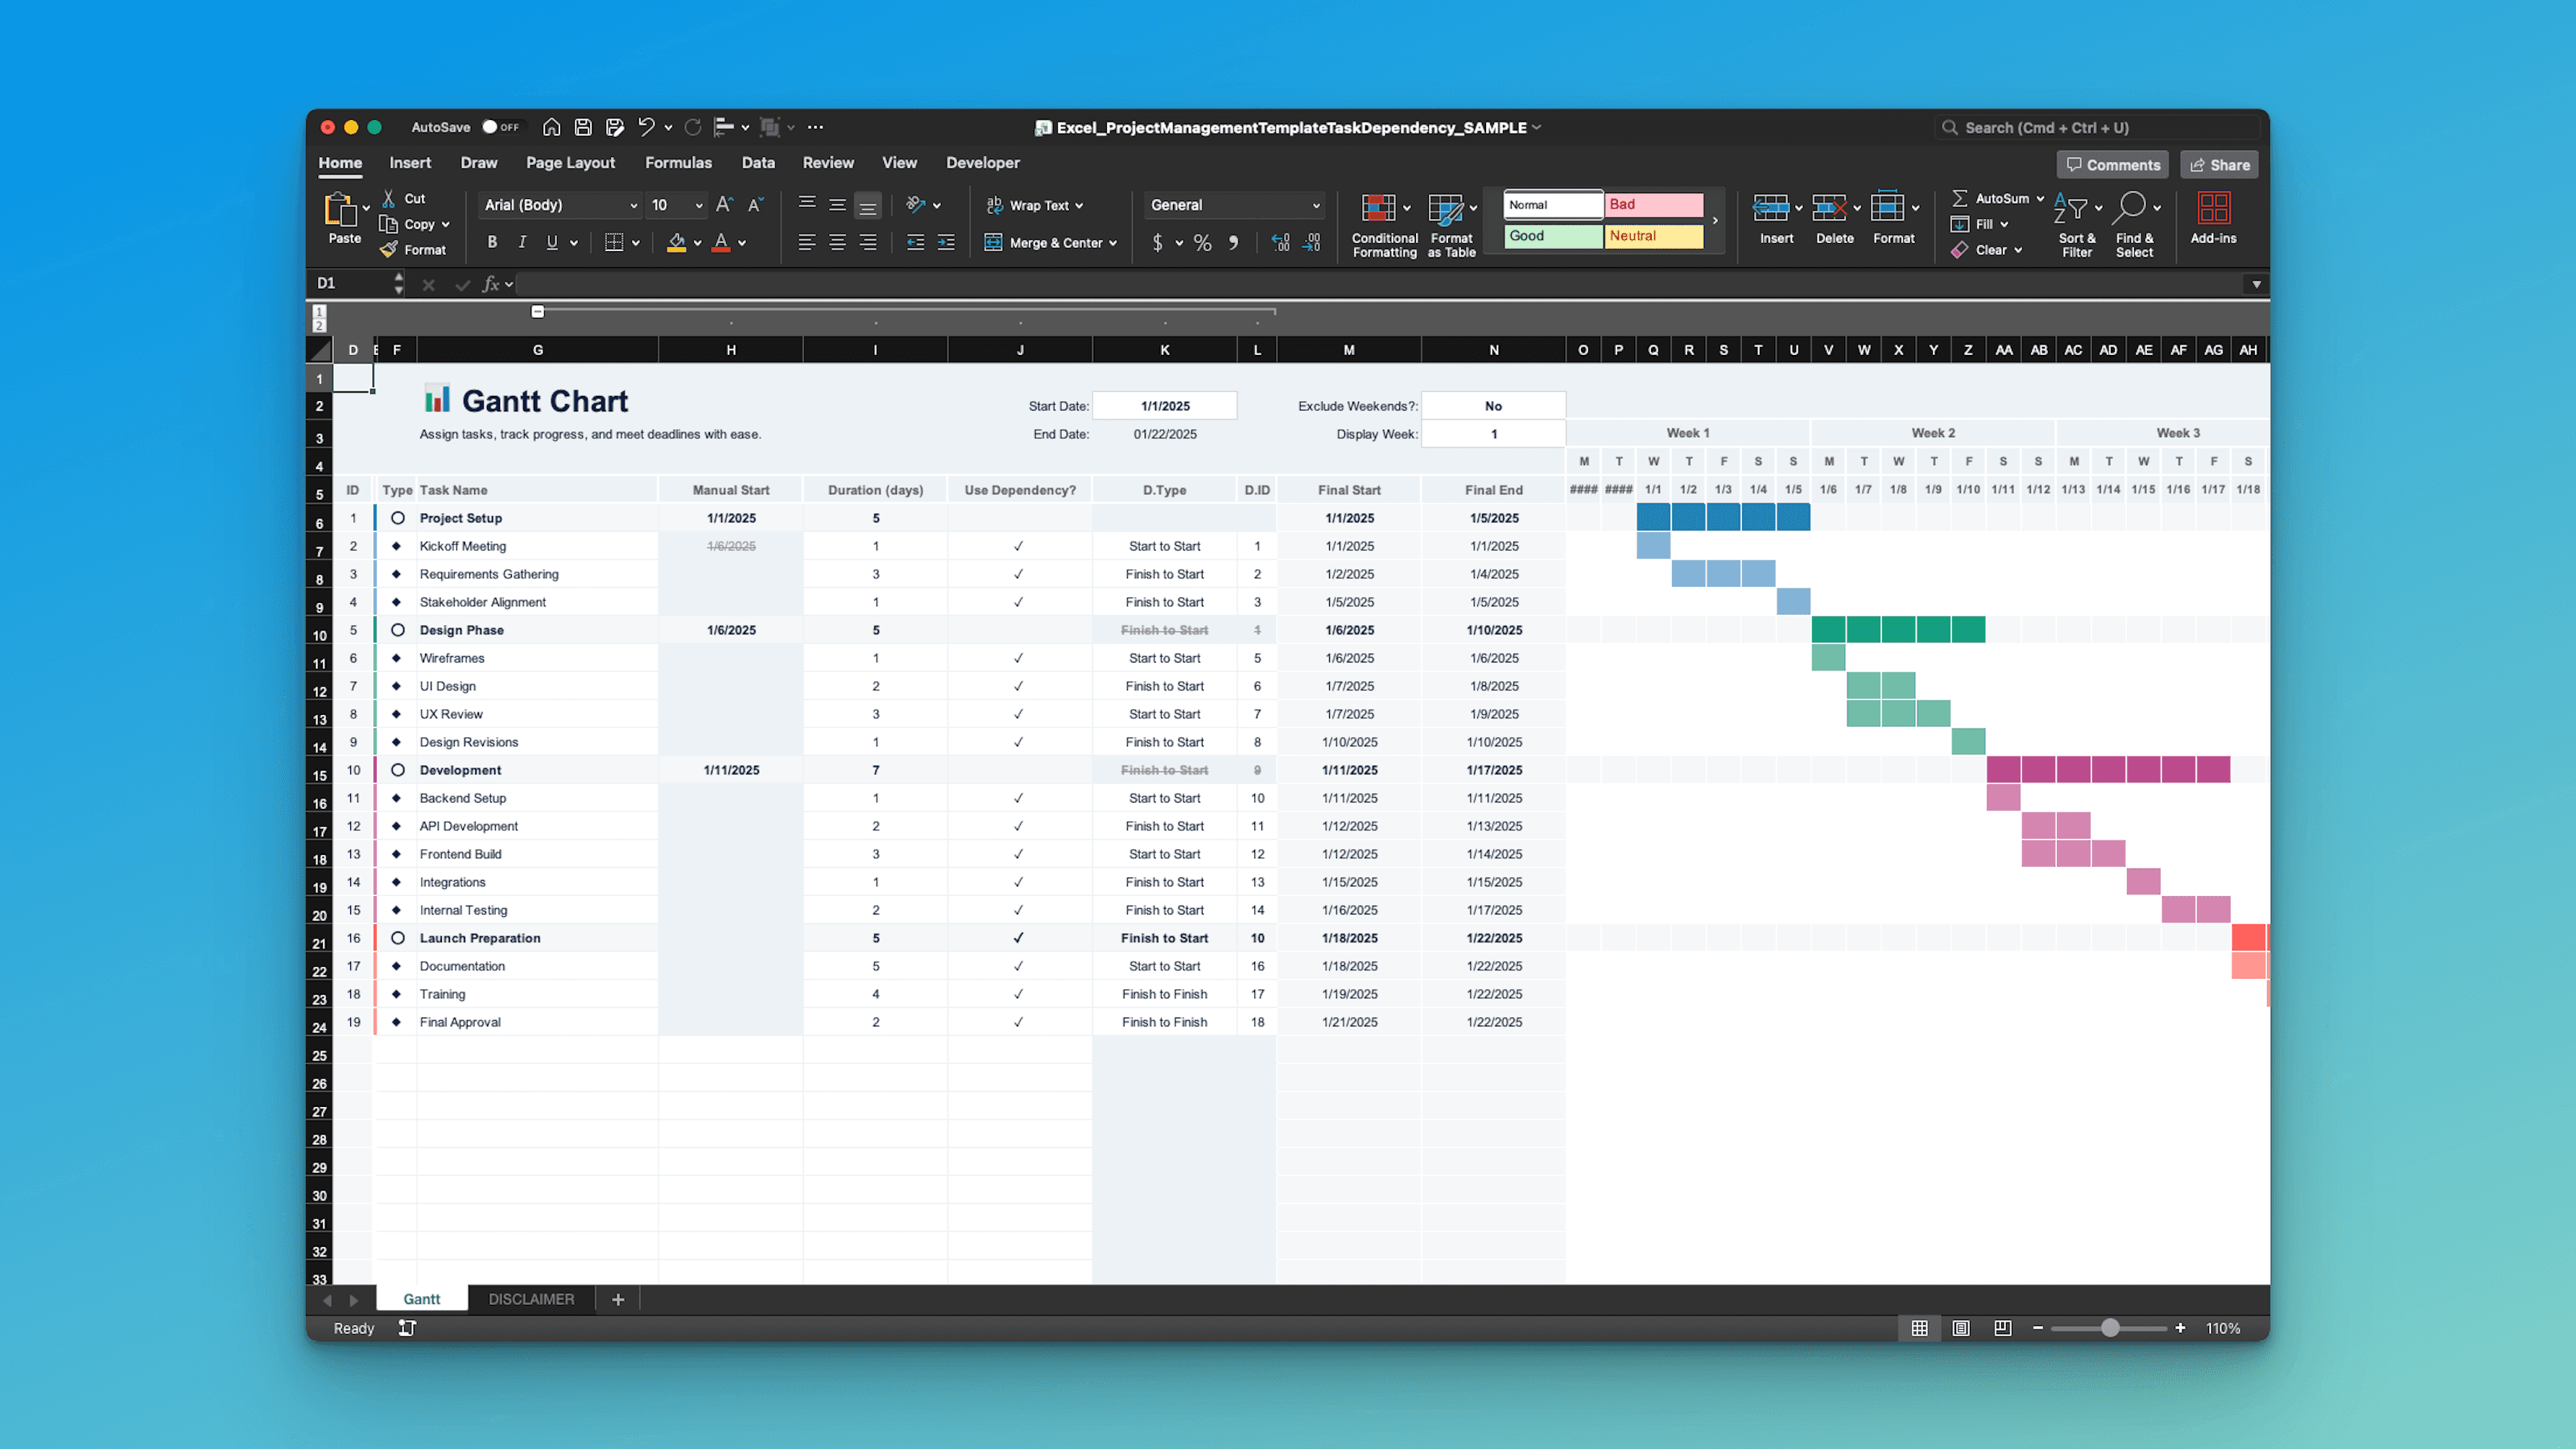Apply the Percent Style icon

click(x=1201, y=242)
